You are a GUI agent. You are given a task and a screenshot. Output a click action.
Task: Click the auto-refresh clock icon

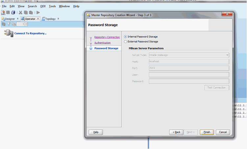pyautogui.click(x=14, y=24)
